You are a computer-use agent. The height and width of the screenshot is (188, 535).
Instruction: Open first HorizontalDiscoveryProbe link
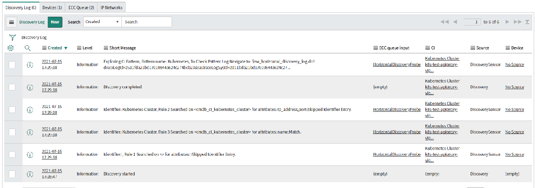pos(397,64)
